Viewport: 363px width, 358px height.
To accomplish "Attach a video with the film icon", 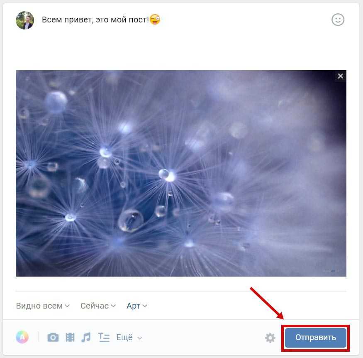I will (x=70, y=337).
